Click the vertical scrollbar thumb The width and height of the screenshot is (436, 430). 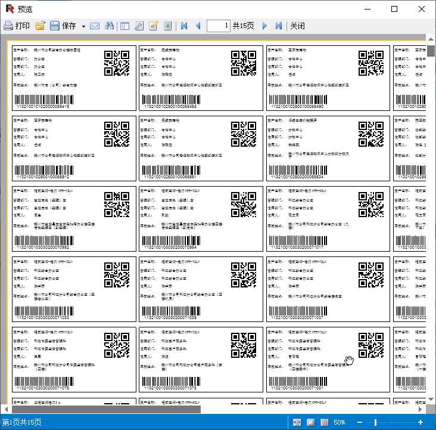tap(431, 51)
